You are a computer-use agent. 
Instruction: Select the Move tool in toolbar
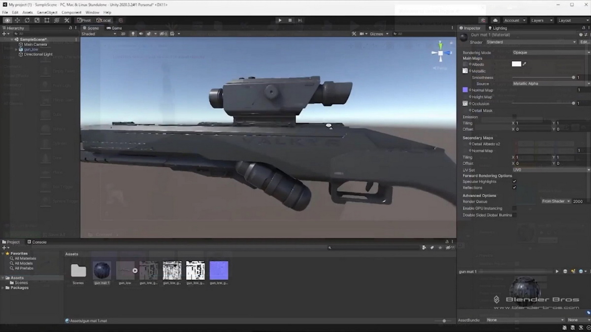click(x=17, y=20)
